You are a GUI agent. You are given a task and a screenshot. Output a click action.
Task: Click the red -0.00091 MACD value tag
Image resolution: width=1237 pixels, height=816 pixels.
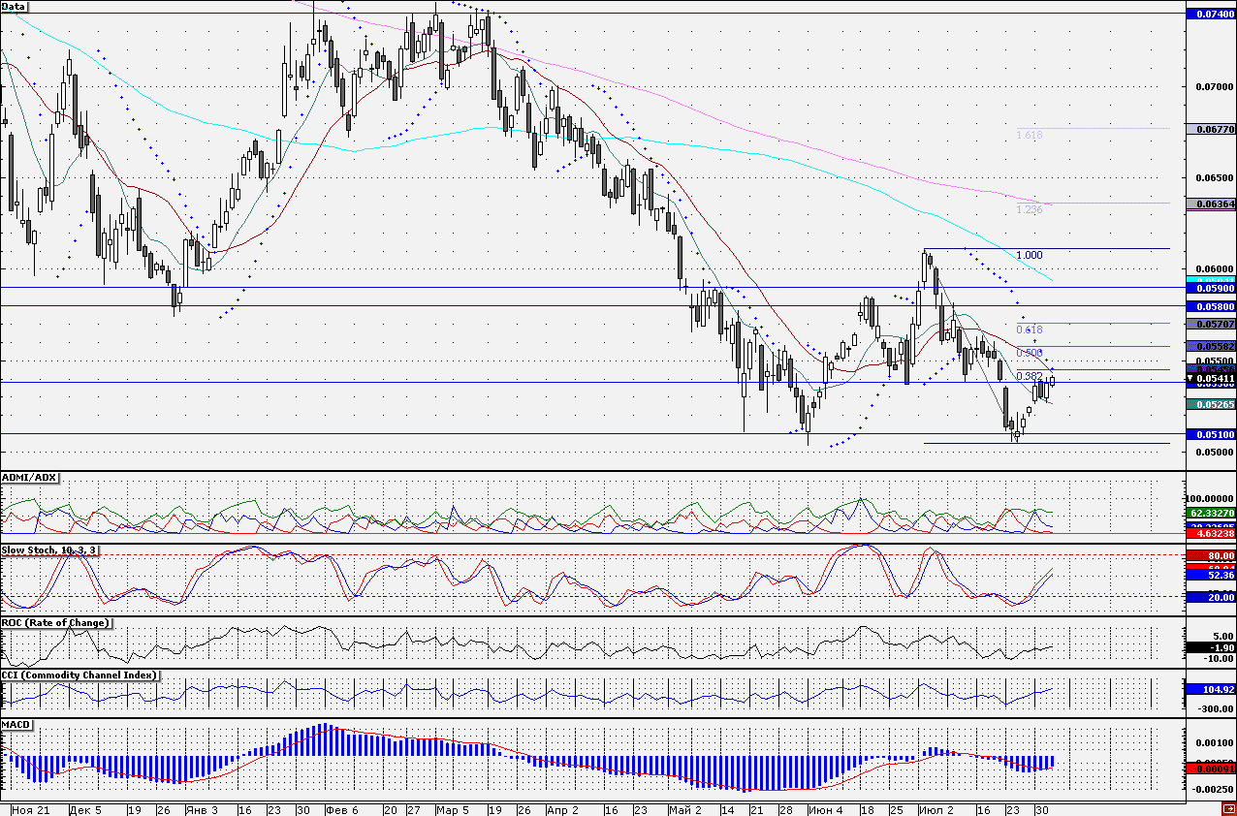1210,769
